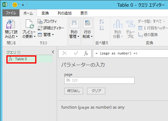
Task: Sort ascending with the A-Z icon
Action: (x=102, y=21)
